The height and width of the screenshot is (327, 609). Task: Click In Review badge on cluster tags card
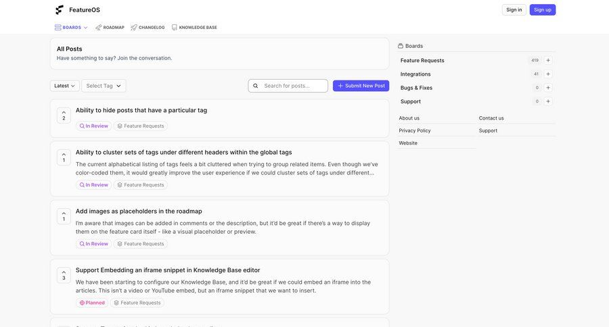[x=93, y=185]
